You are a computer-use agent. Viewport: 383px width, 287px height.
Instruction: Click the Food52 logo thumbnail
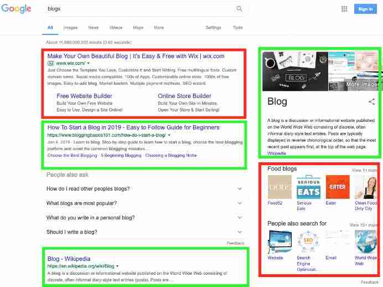tap(280, 187)
